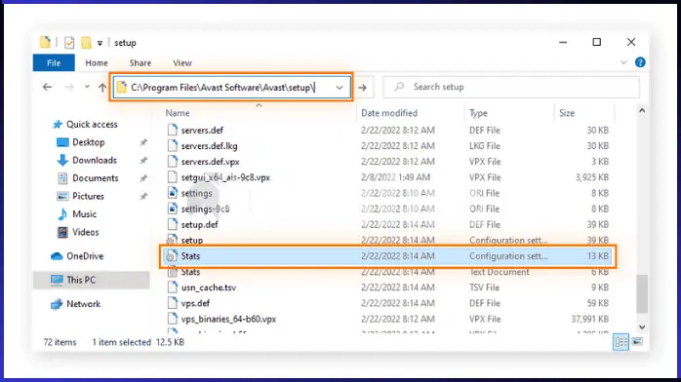The height and width of the screenshot is (382, 681).
Task: Open the Customize Quick Access Toolbar dropdown
Action: pyautogui.click(x=100, y=43)
